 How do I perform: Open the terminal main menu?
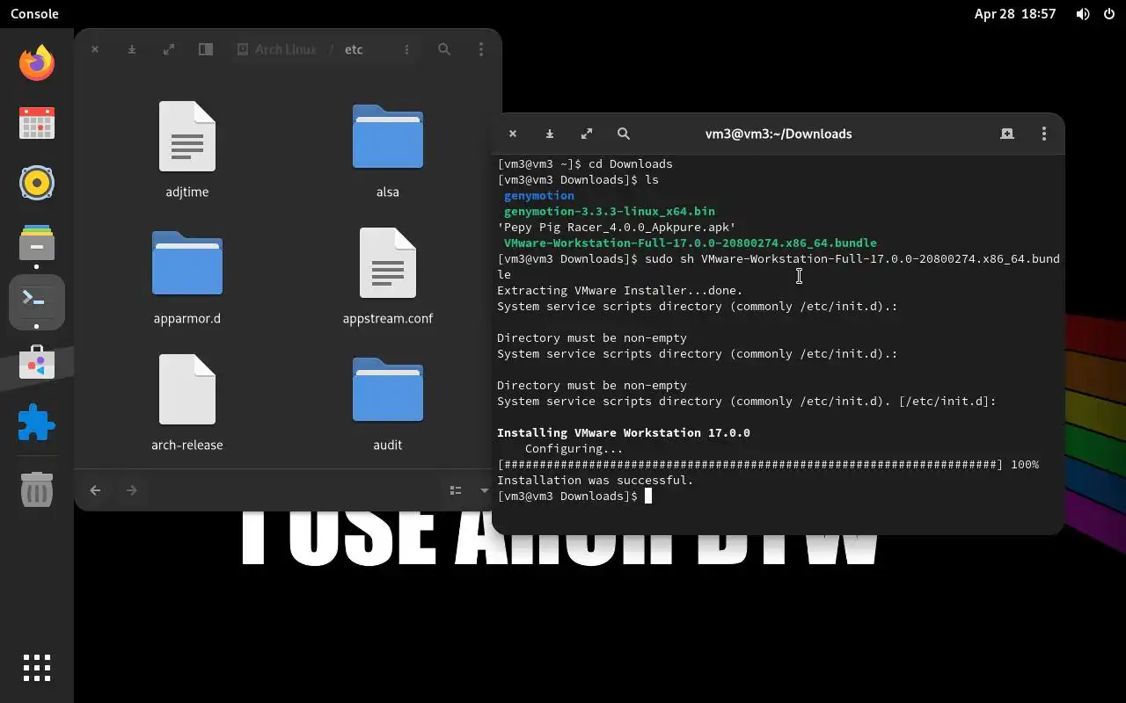(x=1044, y=134)
